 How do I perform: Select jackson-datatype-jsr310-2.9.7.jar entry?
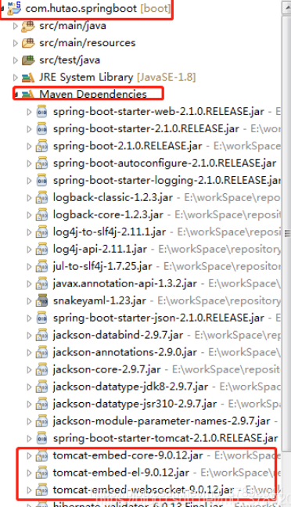[135, 404]
